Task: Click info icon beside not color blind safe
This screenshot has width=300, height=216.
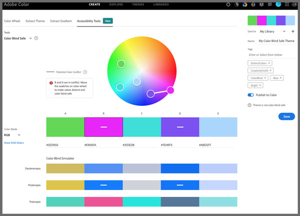Action: tap(249, 105)
